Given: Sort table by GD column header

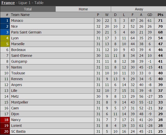Looking at the screenshot, I should [150, 15].
